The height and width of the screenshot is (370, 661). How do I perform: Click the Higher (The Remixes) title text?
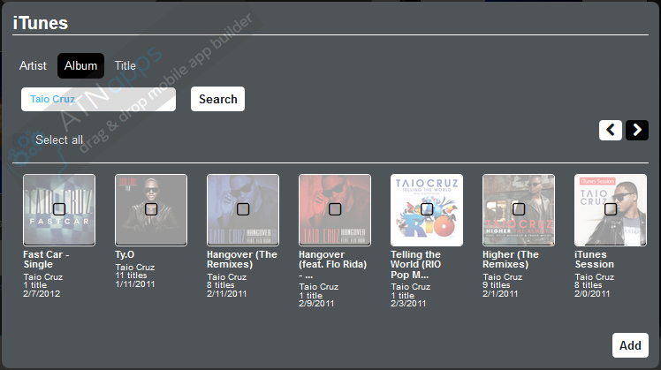tap(511, 260)
